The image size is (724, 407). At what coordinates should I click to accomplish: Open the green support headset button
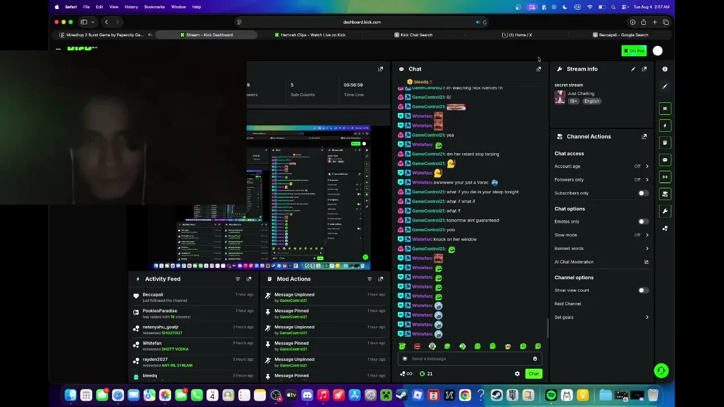[661, 371]
